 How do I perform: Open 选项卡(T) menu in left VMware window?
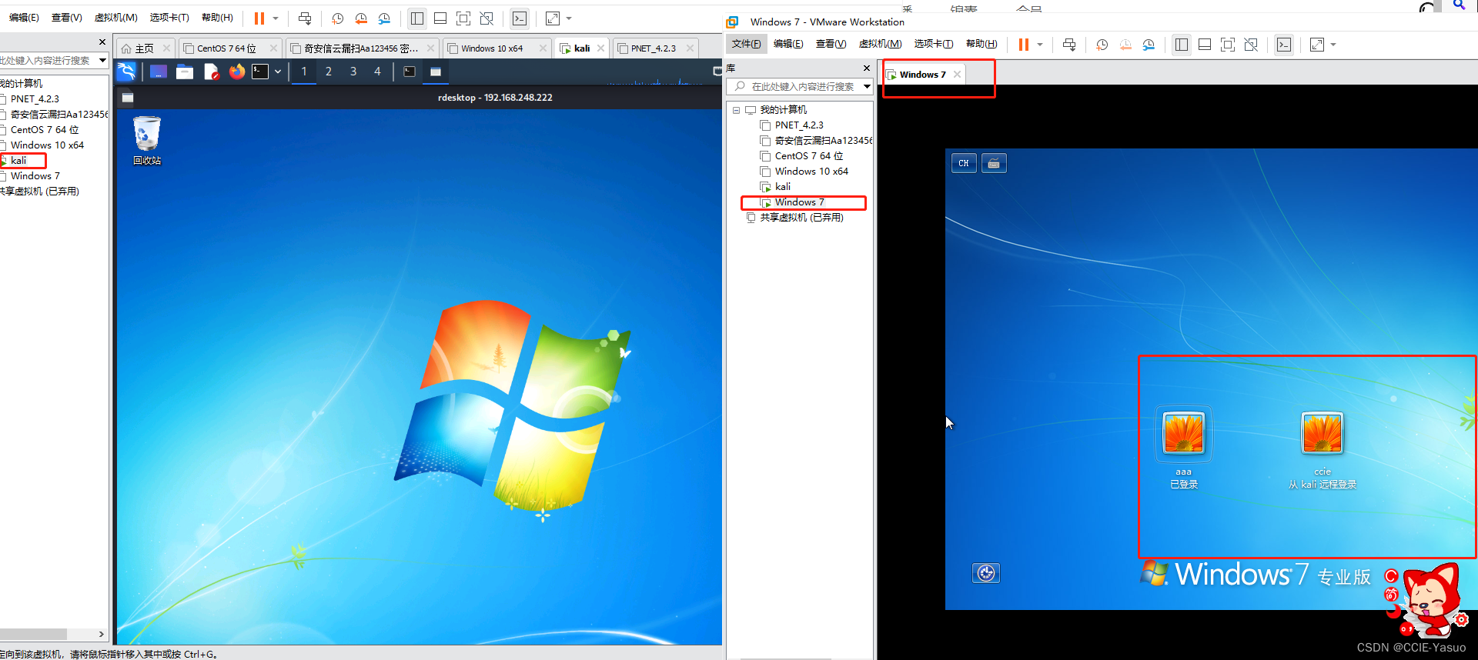(x=169, y=18)
